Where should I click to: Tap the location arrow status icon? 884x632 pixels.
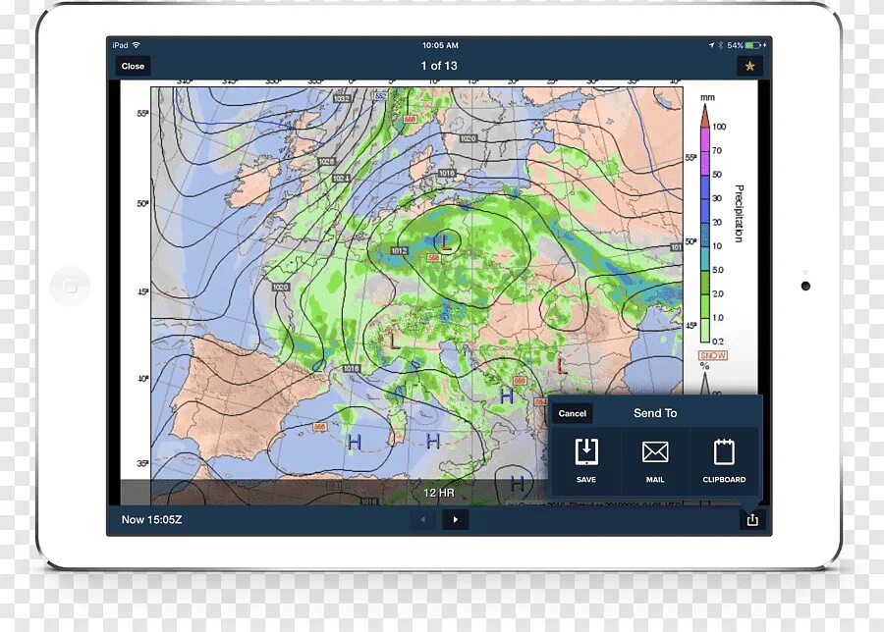point(711,45)
